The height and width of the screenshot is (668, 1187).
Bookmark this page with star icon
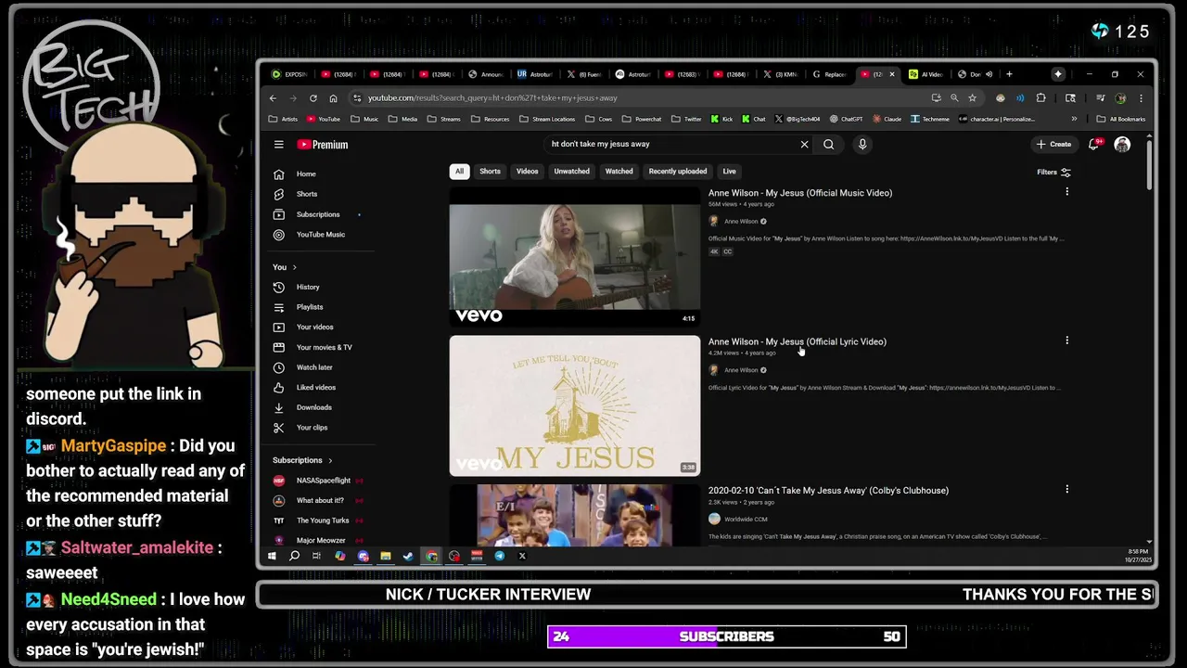click(x=972, y=97)
